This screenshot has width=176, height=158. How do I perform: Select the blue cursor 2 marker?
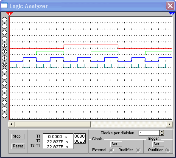coord(172,14)
